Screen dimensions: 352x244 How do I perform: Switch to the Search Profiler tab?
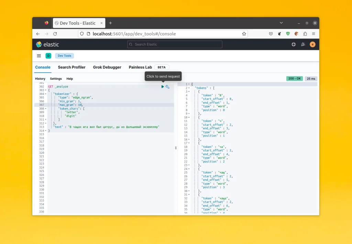[71, 67]
